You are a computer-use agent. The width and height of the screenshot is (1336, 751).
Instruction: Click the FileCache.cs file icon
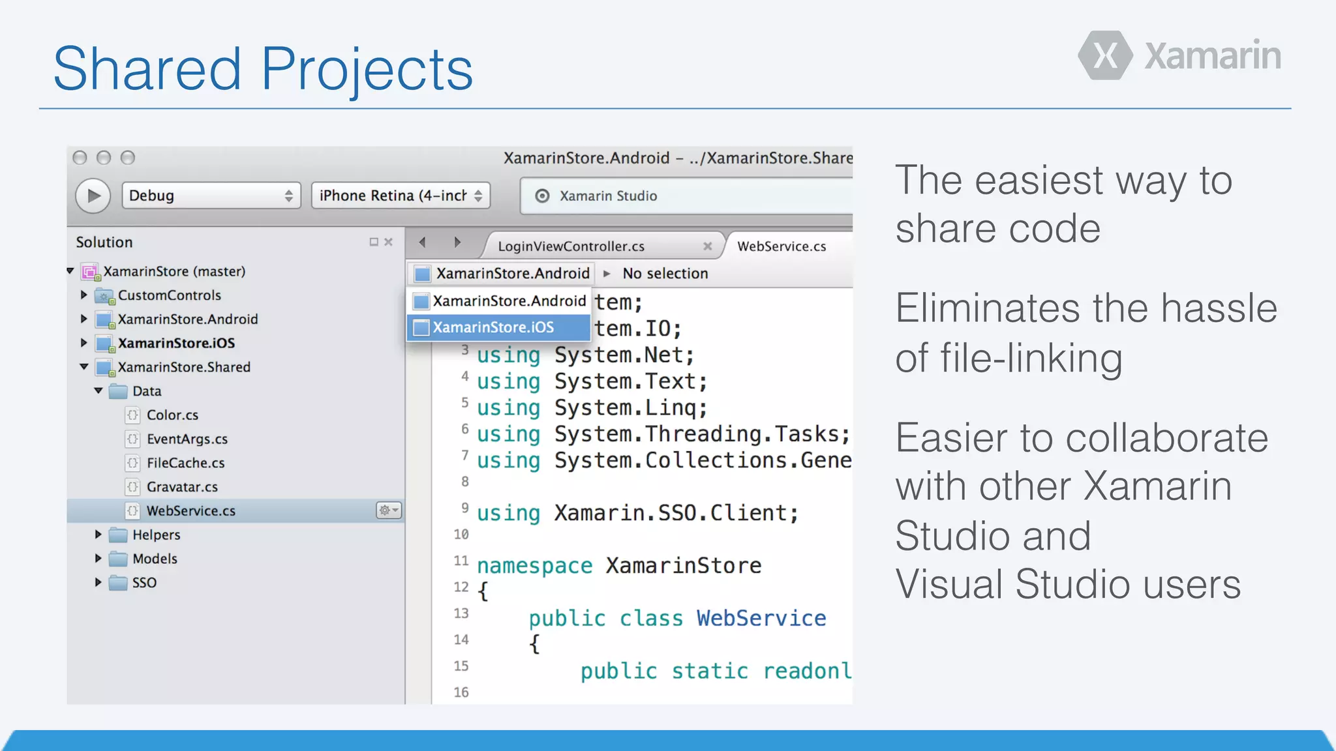point(132,463)
